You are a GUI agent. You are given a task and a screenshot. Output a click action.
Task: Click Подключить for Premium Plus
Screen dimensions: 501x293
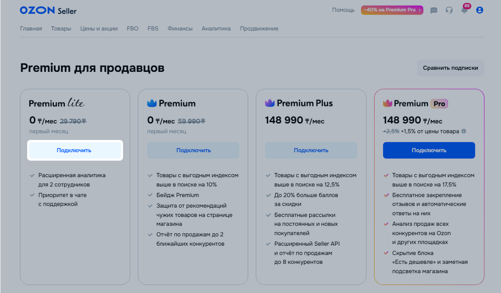pos(311,150)
